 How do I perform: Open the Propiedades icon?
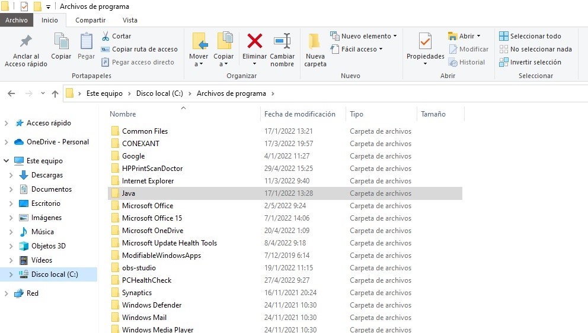click(x=425, y=41)
